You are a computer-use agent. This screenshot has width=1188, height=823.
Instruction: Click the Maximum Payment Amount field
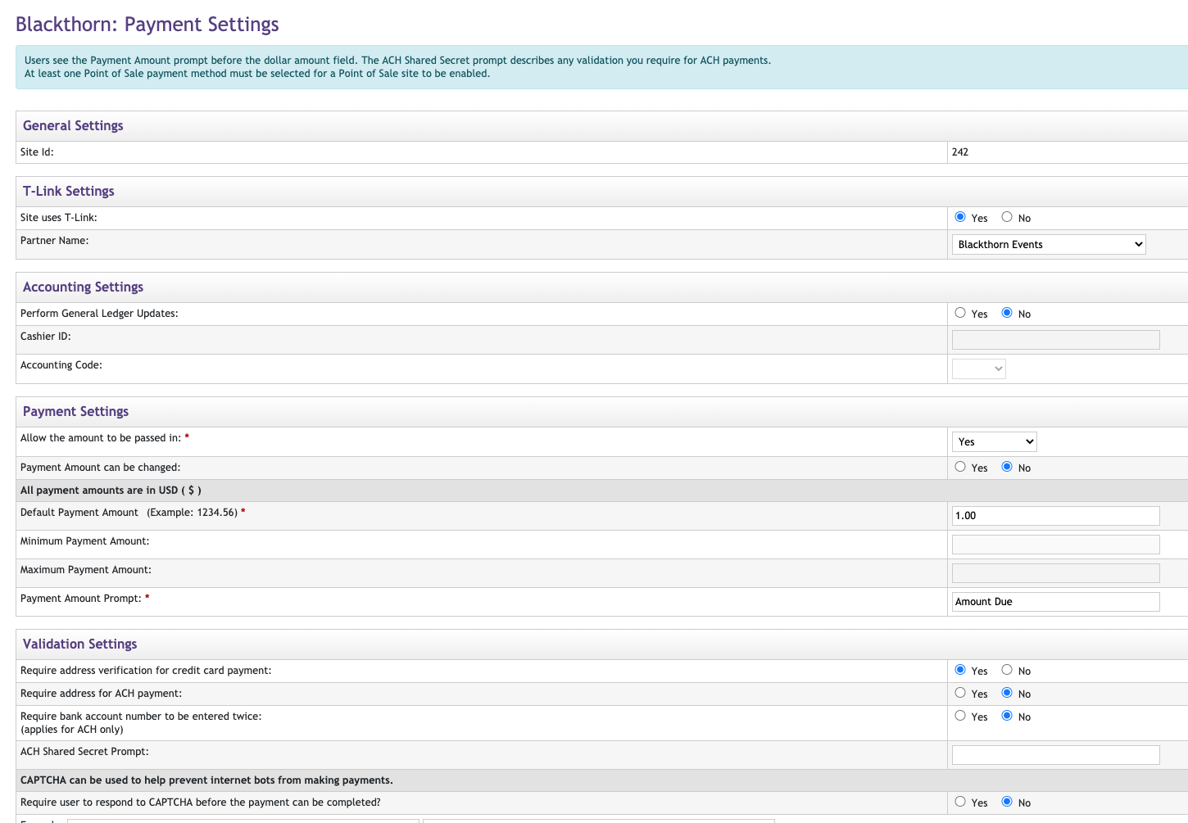tap(1055, 573)
